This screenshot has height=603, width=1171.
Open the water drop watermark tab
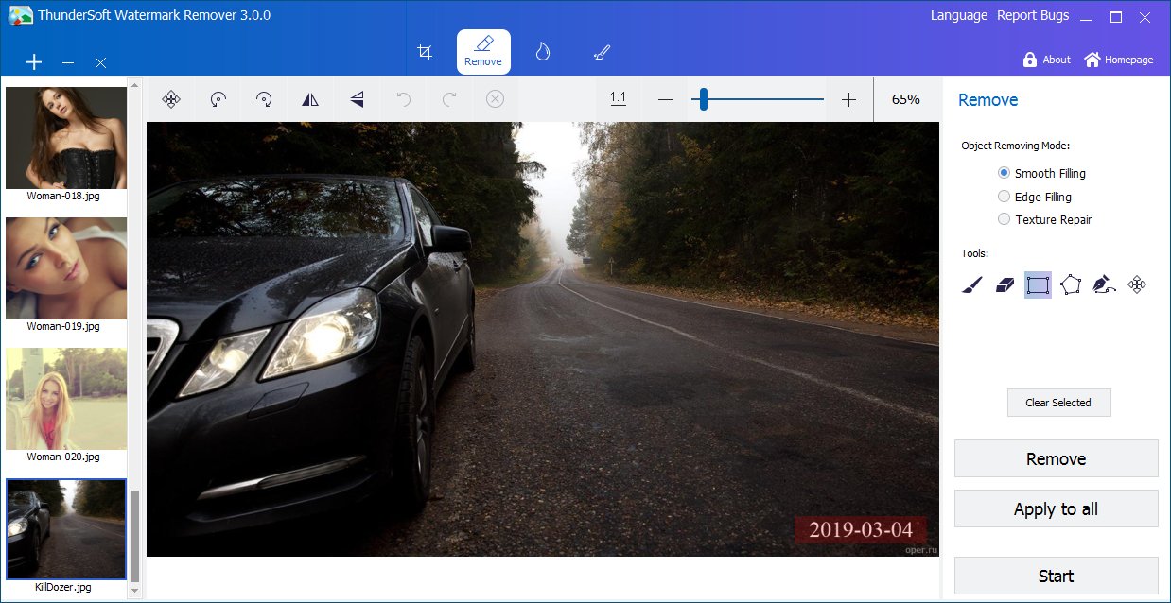pyautogui.click(x=542, y=52)
